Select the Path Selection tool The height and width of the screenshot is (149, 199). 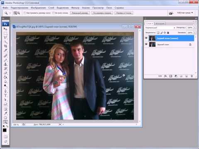pos(5,99)
